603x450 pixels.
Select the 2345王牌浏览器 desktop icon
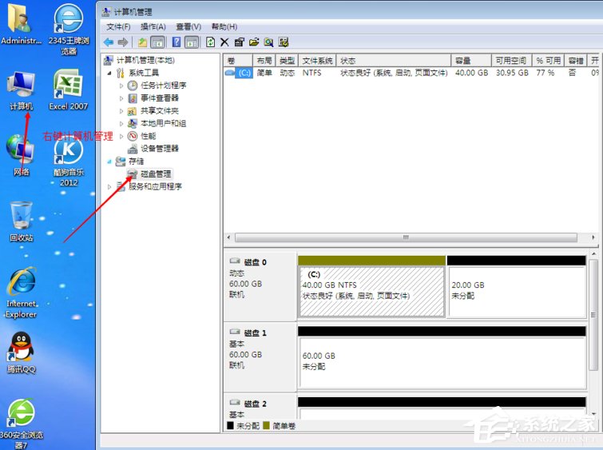[69, 29]
